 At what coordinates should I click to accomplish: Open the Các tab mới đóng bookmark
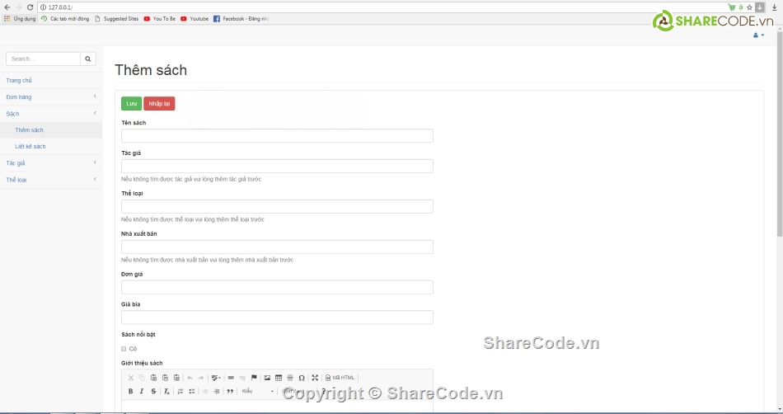tap(65, 18)
